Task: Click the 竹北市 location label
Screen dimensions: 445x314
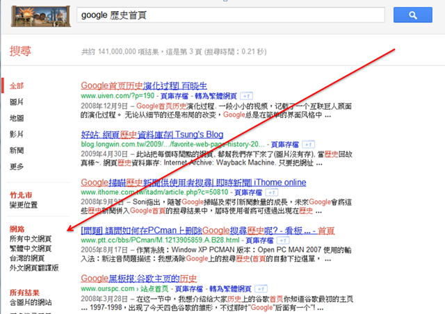Action: click(21, 195)
